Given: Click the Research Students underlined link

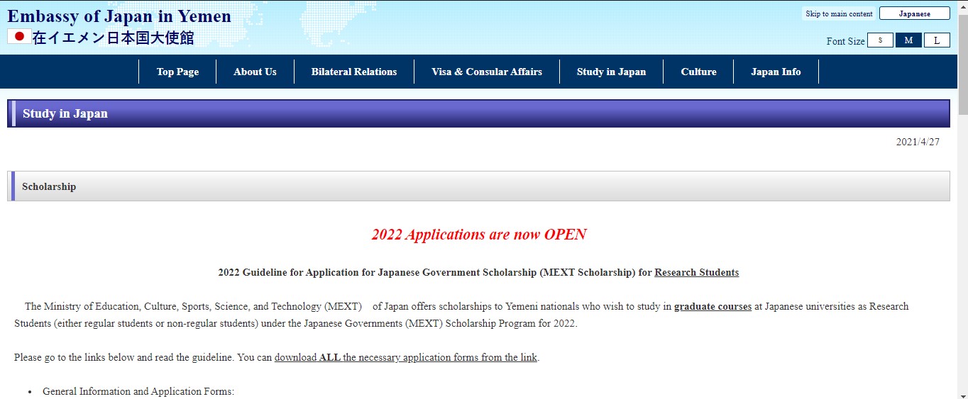Looking at the screenshot, I should click(x=696, y=272).
